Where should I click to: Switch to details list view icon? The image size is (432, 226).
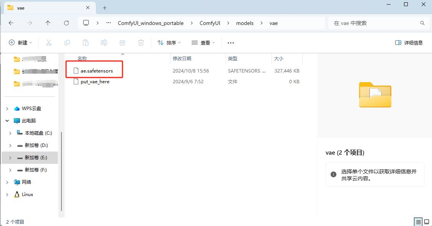coord(419,222)
